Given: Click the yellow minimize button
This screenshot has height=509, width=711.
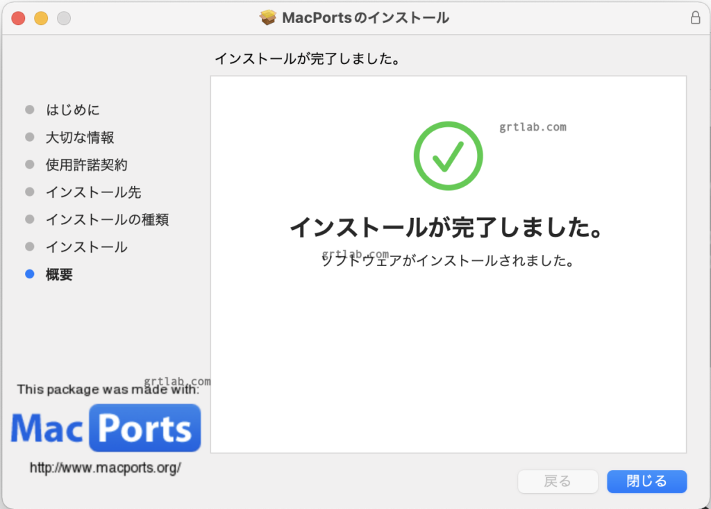Looking at the screenshot, I should click(40, 19).
